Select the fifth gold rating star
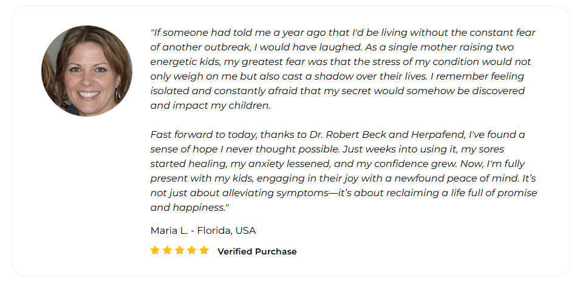Image resolution: width=580 pixels, height=283 pixels. coord(204,250)
